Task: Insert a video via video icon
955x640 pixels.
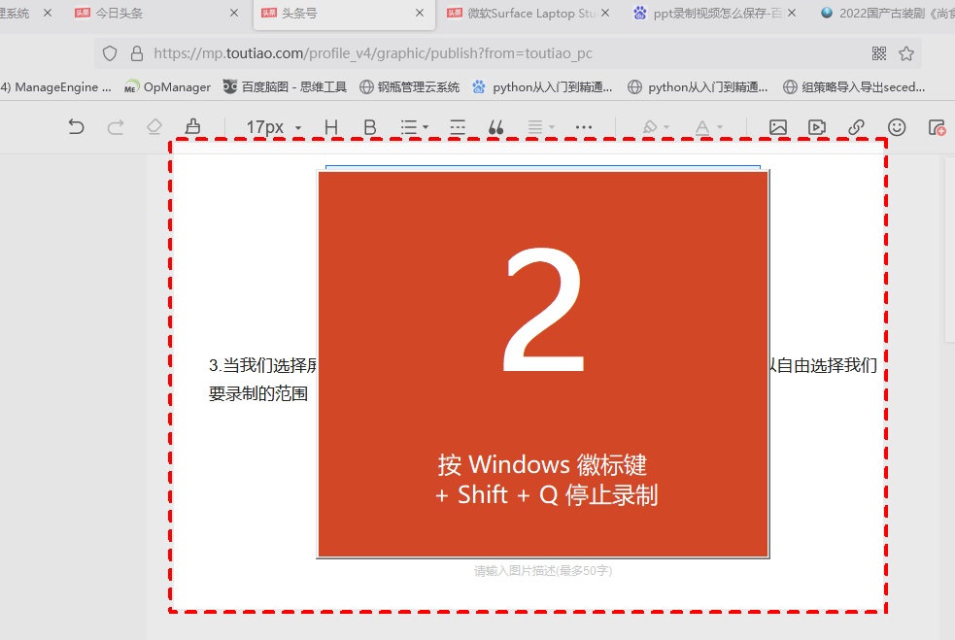Action: [817, 127]
